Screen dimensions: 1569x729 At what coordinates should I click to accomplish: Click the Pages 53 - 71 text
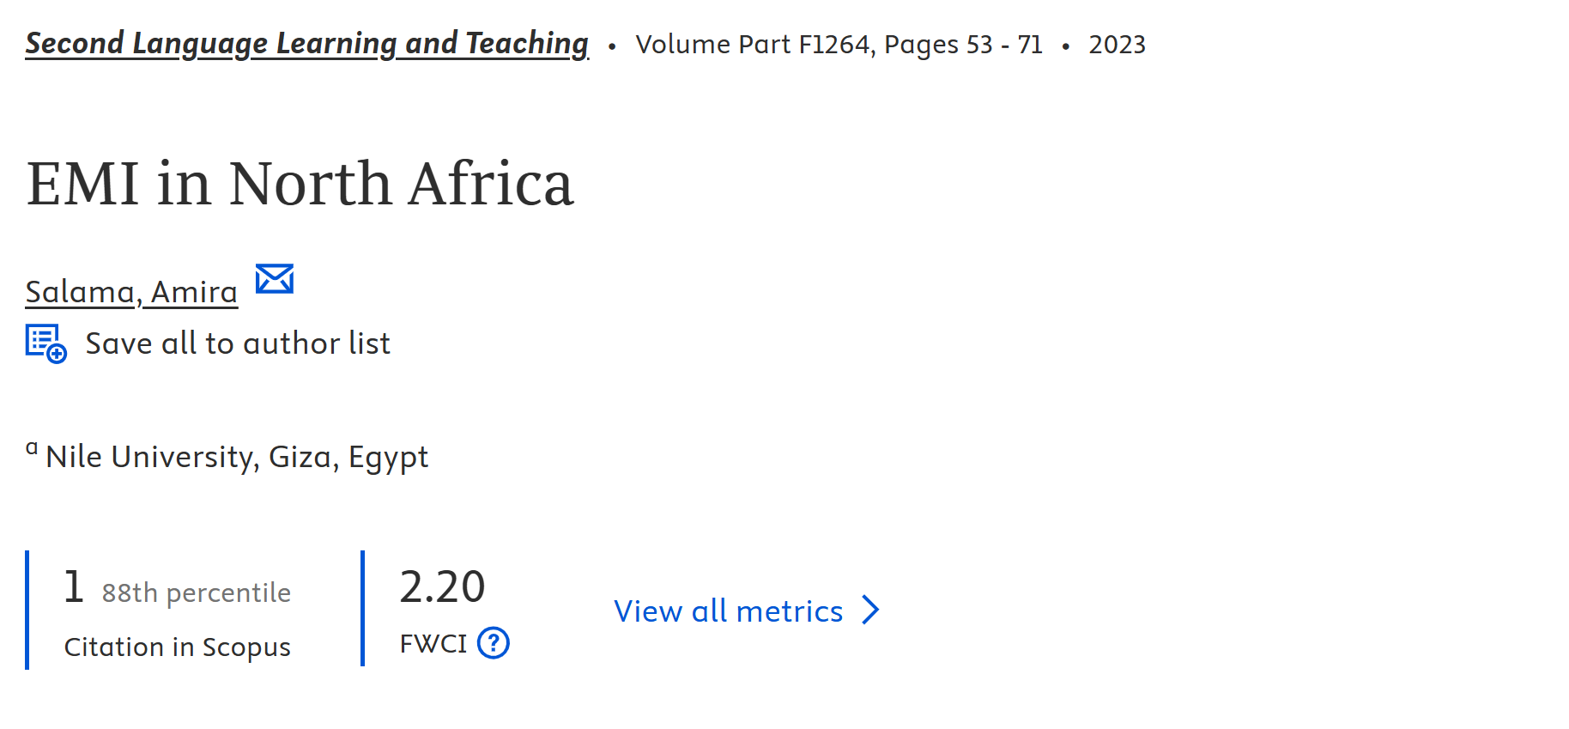coord(963,45)
